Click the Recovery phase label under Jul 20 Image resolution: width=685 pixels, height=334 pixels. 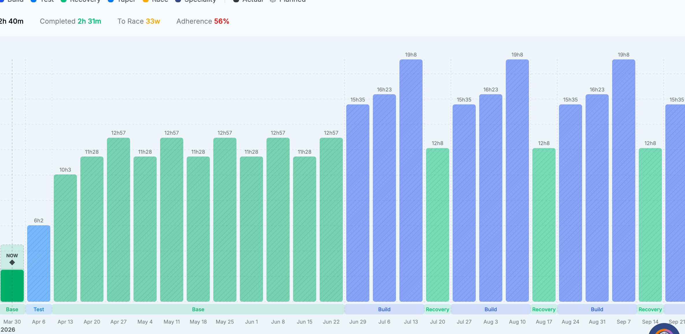437,309
